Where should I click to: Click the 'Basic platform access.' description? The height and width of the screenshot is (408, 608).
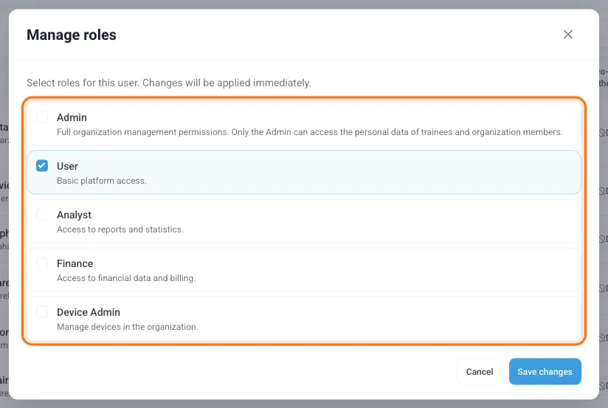tap(102, 181)
